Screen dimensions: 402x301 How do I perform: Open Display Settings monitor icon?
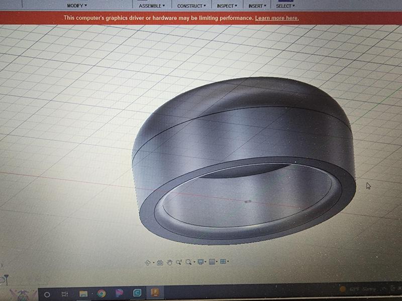[x=200, y=261]
